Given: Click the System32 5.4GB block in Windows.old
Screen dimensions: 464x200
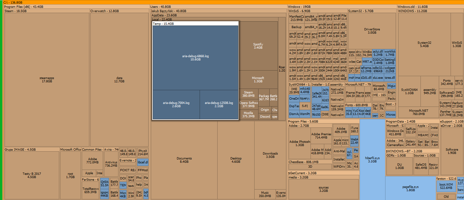Looking at the screenshot, I should pyautogui.click(x=424, y=44).
